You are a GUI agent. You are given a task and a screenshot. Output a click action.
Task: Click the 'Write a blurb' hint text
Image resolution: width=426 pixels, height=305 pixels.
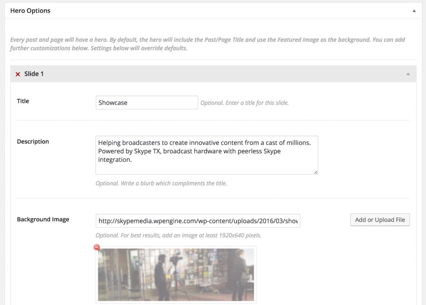161,183
